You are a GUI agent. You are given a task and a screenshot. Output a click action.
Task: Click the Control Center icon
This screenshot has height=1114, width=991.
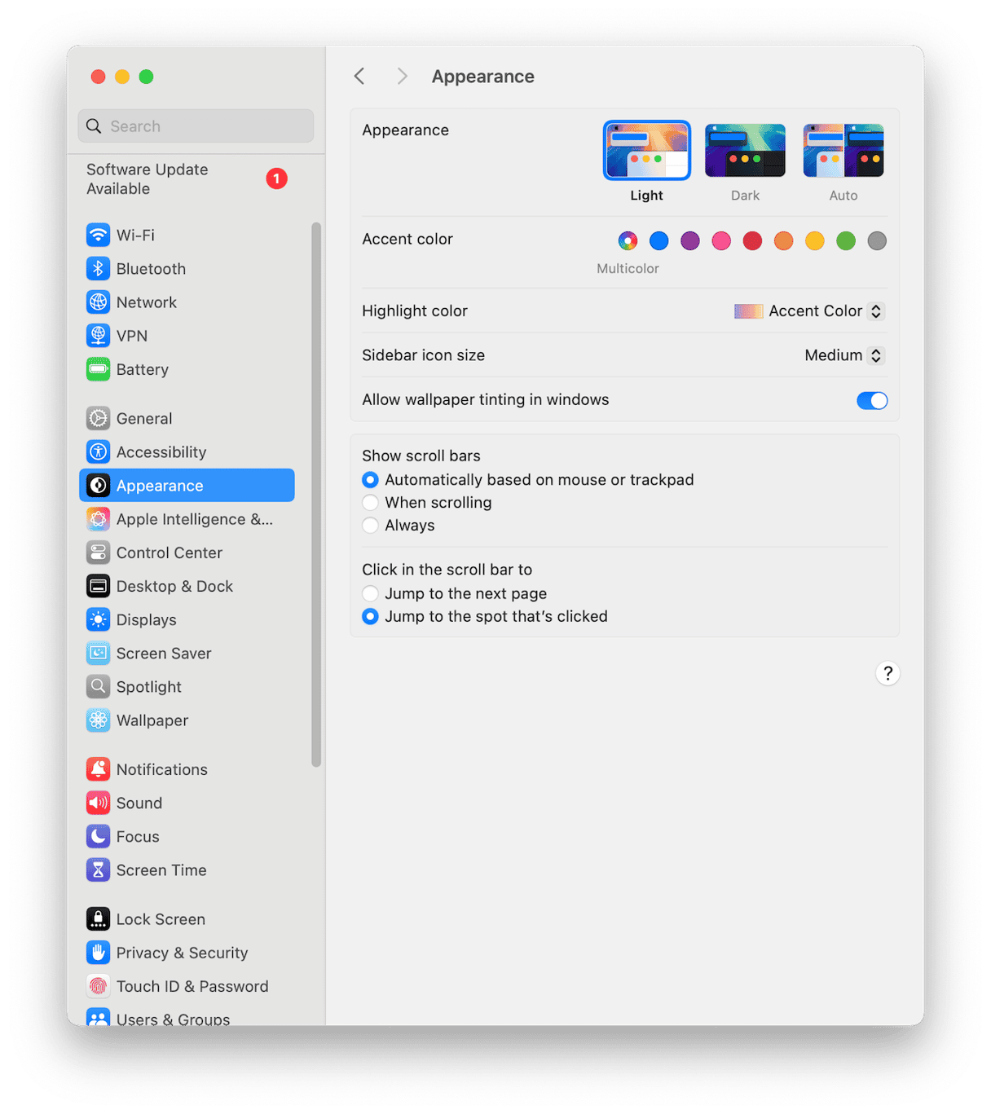click(x=98, y=553)
